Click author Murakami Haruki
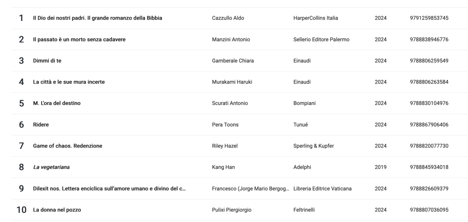 pyautogui.click(x=232, y=82)
